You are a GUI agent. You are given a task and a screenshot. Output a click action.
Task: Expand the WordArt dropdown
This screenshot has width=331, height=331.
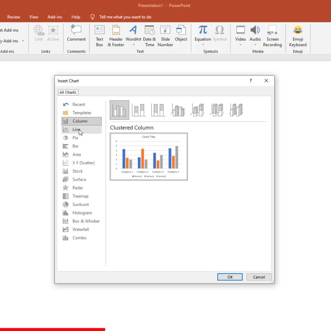[133, 45]
